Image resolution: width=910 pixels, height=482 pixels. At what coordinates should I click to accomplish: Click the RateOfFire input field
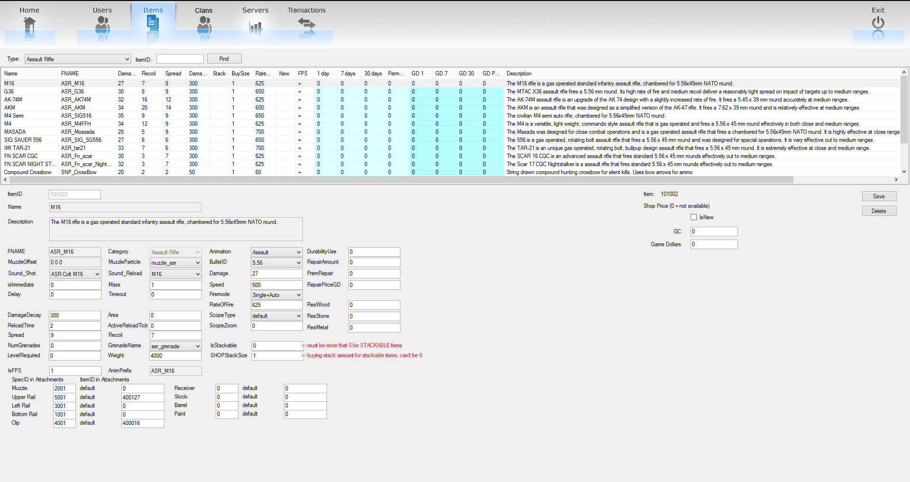277,305
